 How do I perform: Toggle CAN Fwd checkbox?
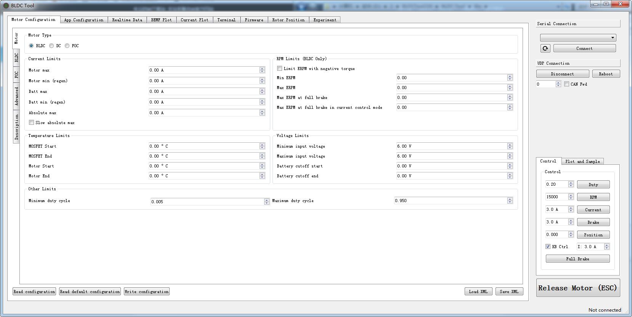coord(567,84)
